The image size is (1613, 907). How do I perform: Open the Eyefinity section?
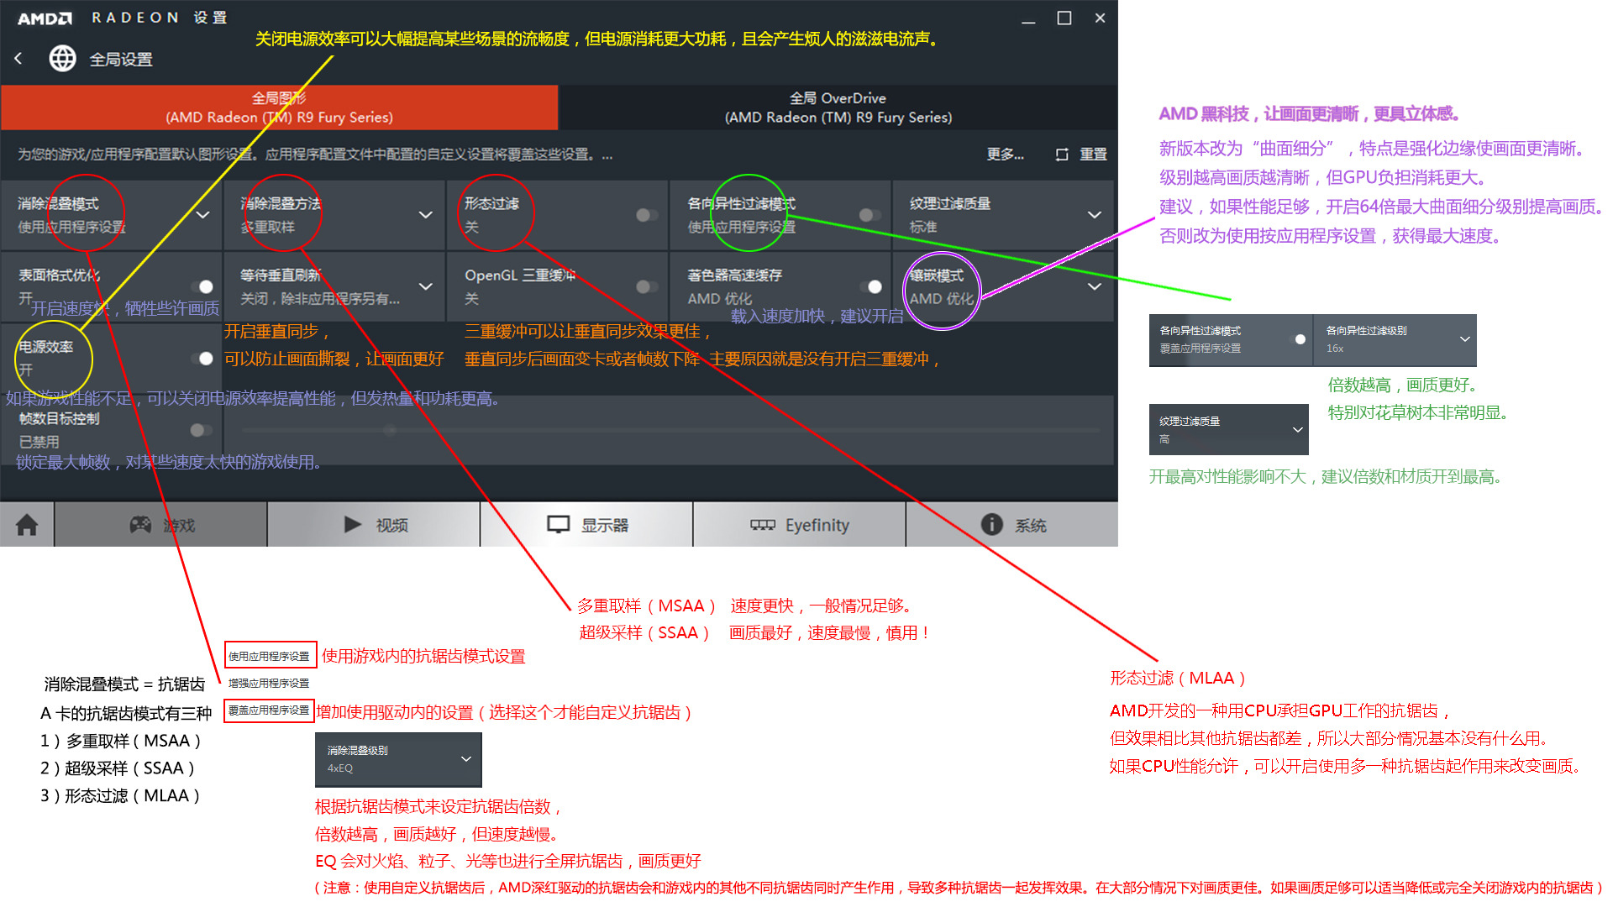[x=799, y=525]
